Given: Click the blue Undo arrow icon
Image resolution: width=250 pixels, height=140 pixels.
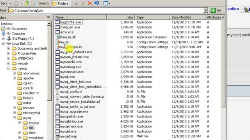Looking at the screenshot, I should 96,3.
